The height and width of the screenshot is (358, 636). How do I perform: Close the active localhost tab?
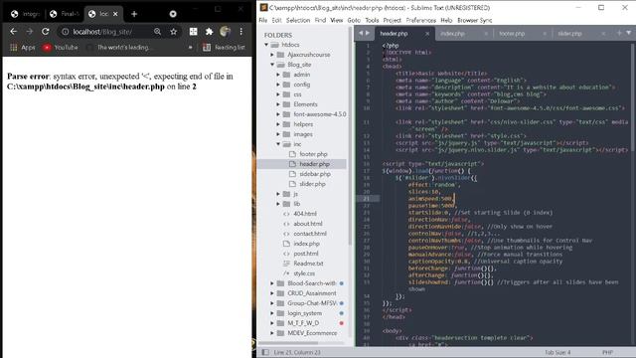[x=115, y=14]
